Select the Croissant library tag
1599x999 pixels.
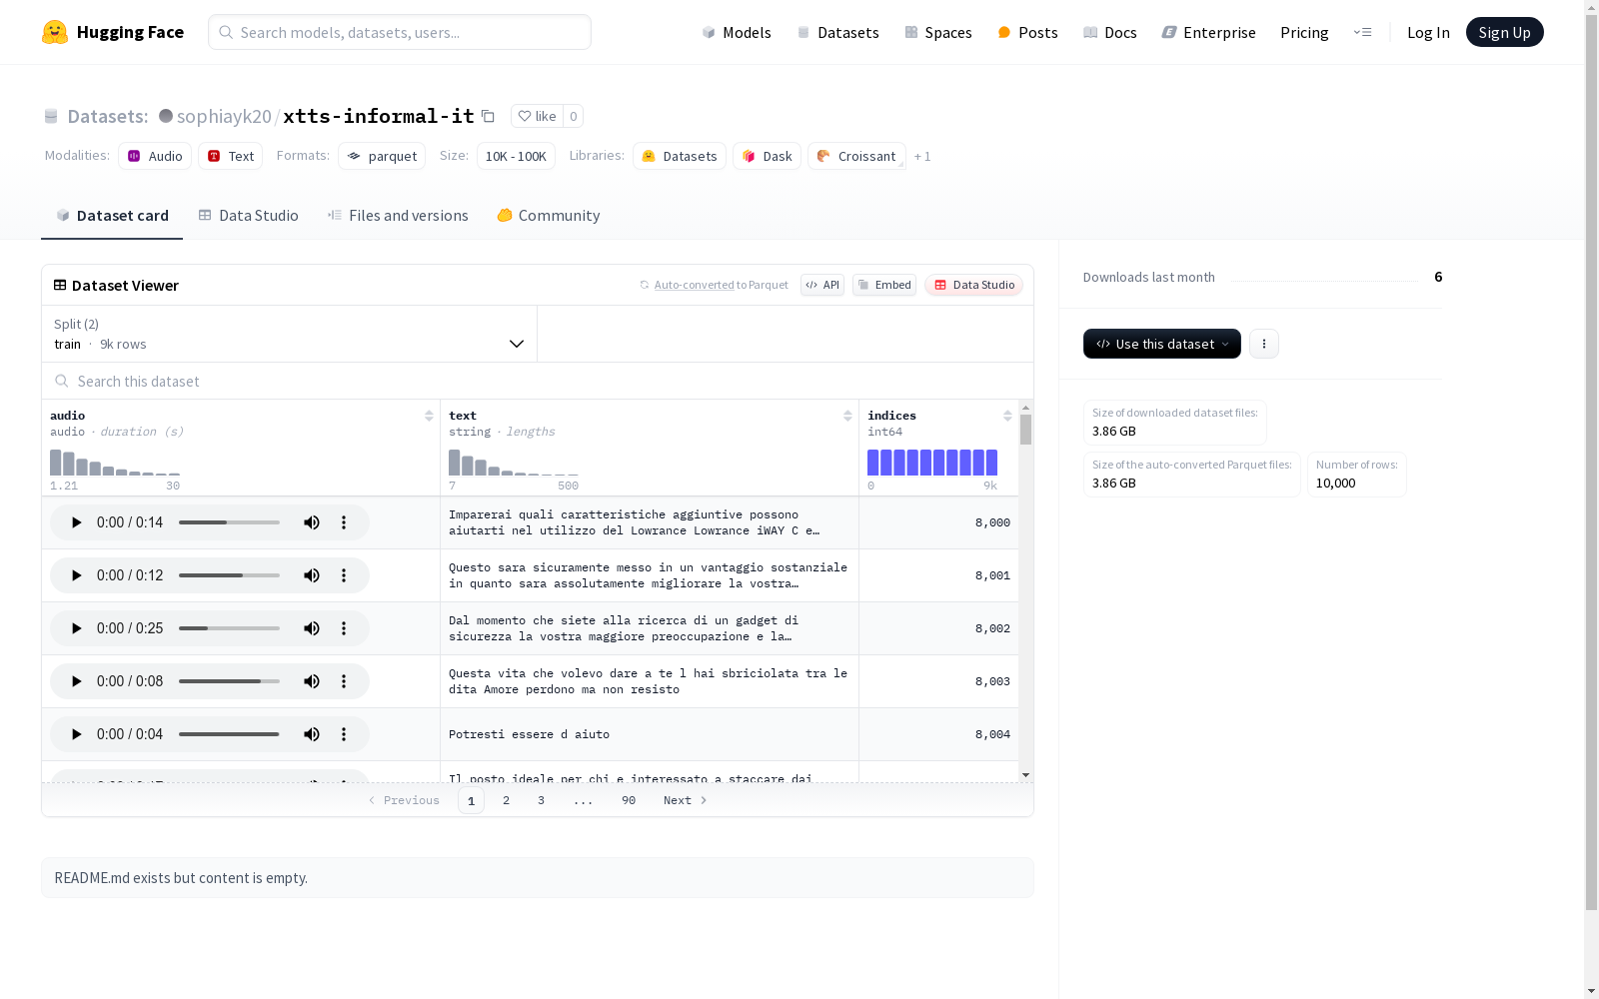856,156
